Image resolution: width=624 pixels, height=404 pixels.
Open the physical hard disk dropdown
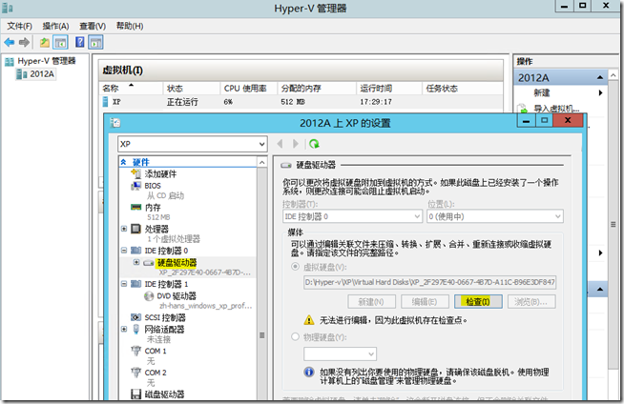(340, 353)
